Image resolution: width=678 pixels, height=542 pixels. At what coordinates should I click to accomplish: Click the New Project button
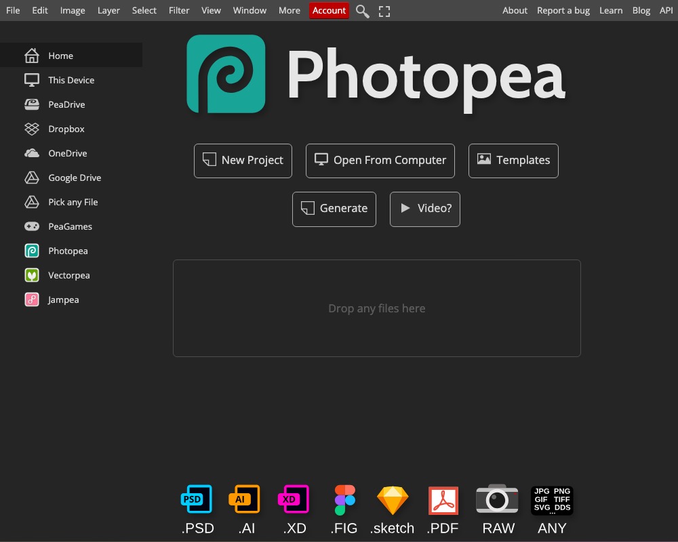(x=243, y=161)
